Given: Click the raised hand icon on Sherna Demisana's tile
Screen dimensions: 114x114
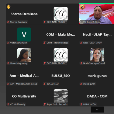Looking at the screenshot, I should (9, 7).
